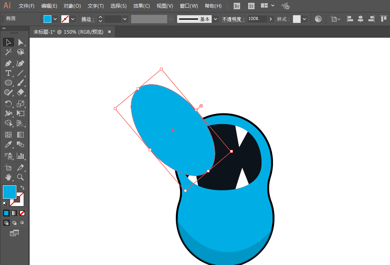This screenshot has width=390, height=265.
Task: Set paint mode to None
Action: (22, 213)
